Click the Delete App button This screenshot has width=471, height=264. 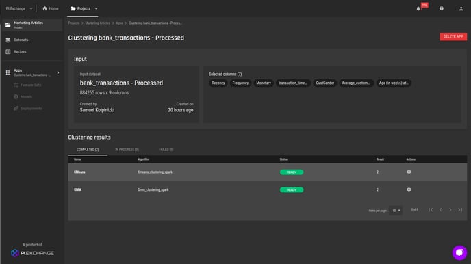pyautogui.click(x=453, y=36)
